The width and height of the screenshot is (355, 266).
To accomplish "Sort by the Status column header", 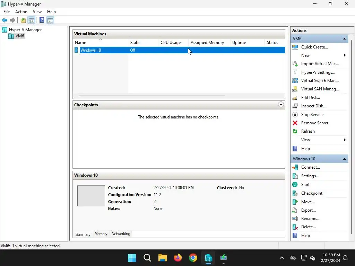I will click(x=275, y=43).
